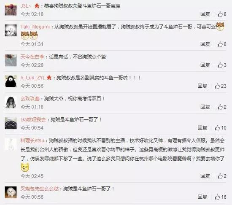Reply to J3L's comment at 02:18
The width and height of the screenshot is (232, 205).
pyautogui.click(x=205, y=14)
